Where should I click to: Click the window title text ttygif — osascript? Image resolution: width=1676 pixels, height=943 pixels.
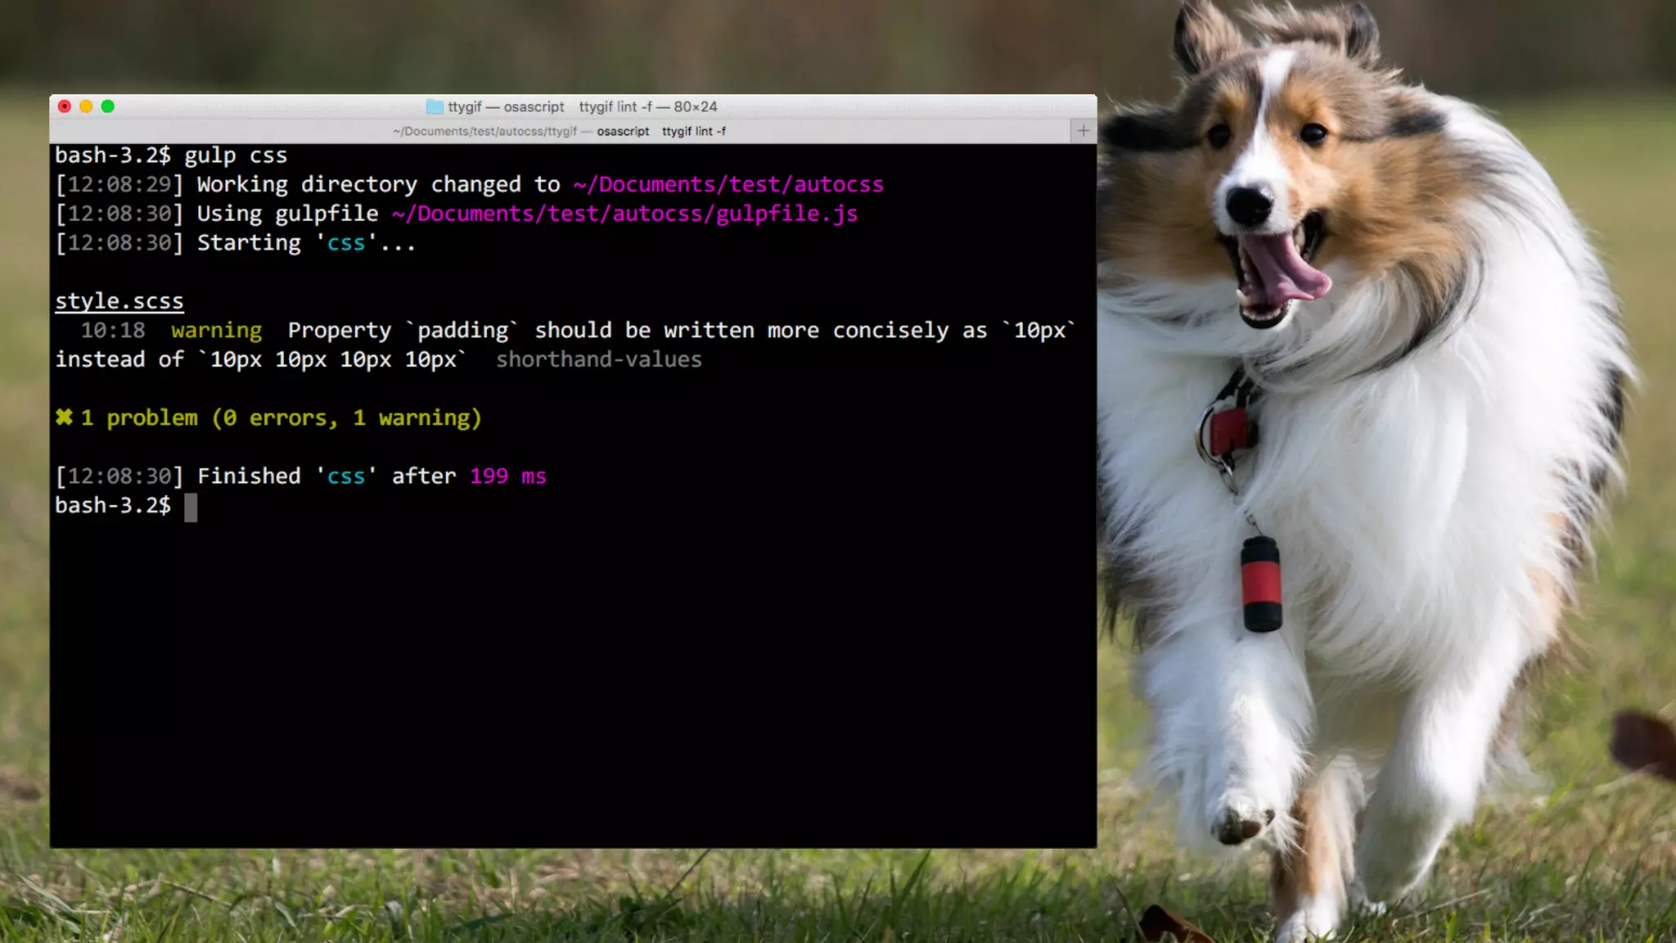point(506,107)
